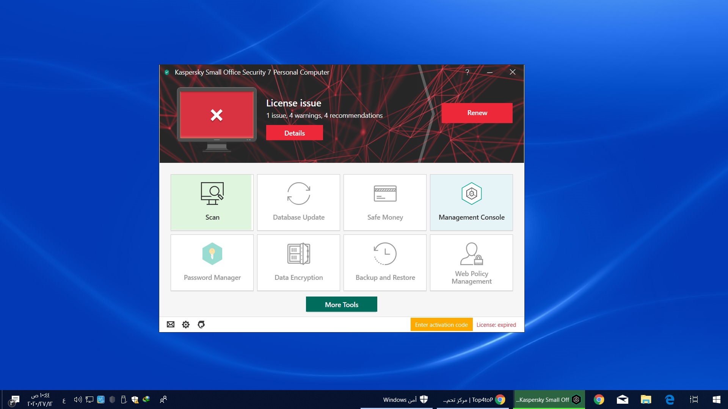Open Windows Security tray icon with warning
Screen dimensions: 728x409
(135, 400)
